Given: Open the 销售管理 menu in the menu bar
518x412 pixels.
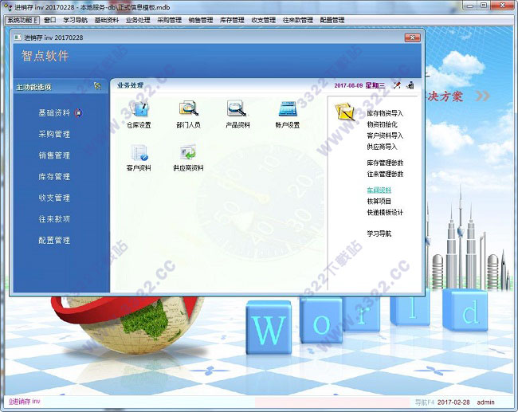Looking at the screenshot, I should click(201, 20).
